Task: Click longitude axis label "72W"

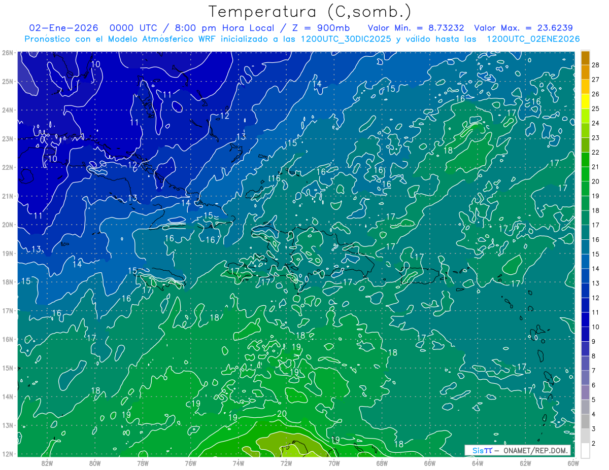Action: 286,463
